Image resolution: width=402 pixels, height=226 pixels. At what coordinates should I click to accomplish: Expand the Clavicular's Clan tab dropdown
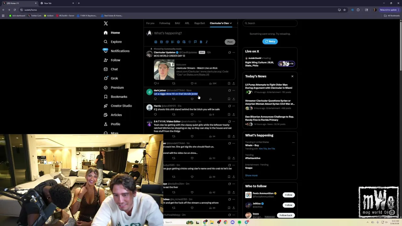(x=231, y=23)
